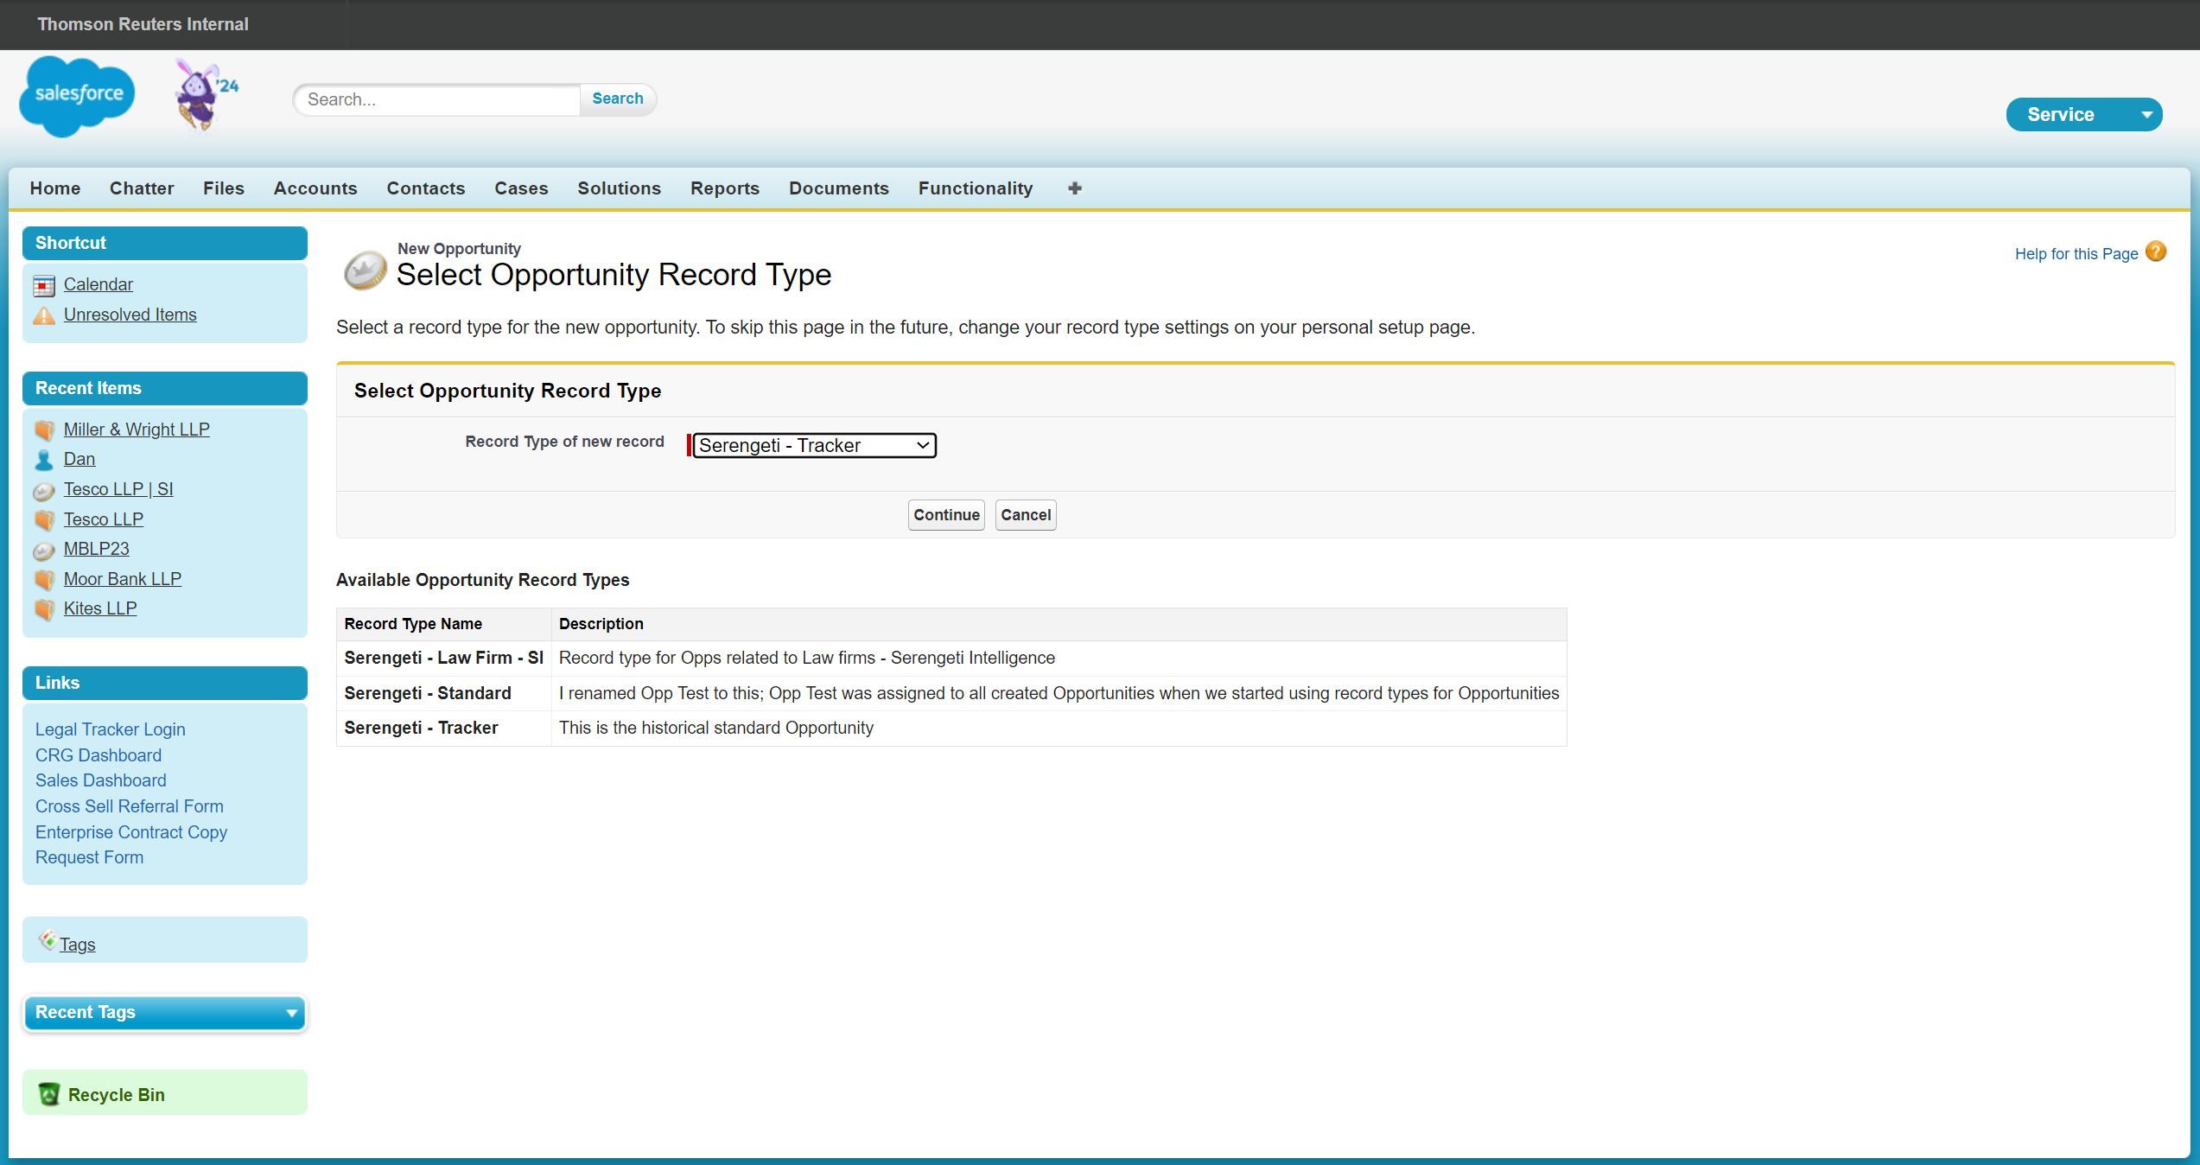Select the Contacts tab
Screen dimensions: 2200x1165
[x=426, y=188]
